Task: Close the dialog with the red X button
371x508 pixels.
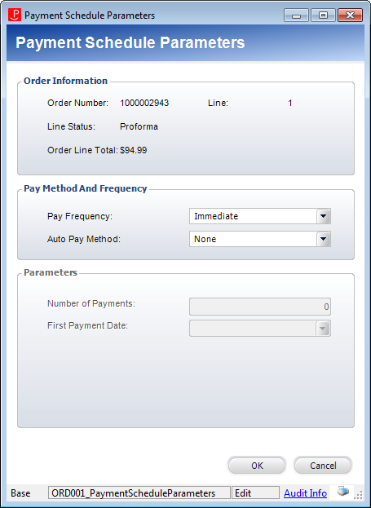Action: (350, 15)
